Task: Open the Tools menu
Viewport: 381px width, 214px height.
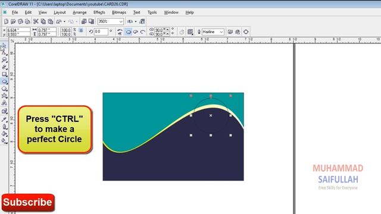Action: click(152, 12)
